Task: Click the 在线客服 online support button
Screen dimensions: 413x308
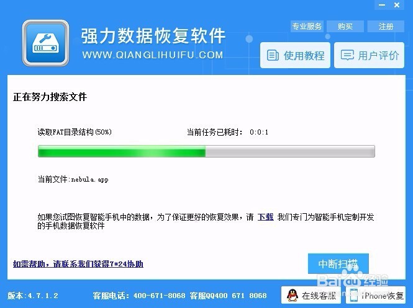Action: (x=311, y=296)
